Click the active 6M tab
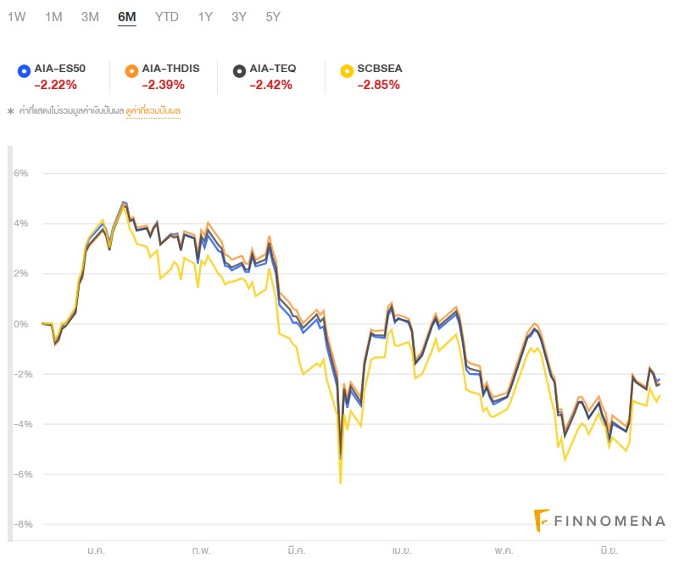Viewport: 679px width, 564px height. tap(127, 16)
